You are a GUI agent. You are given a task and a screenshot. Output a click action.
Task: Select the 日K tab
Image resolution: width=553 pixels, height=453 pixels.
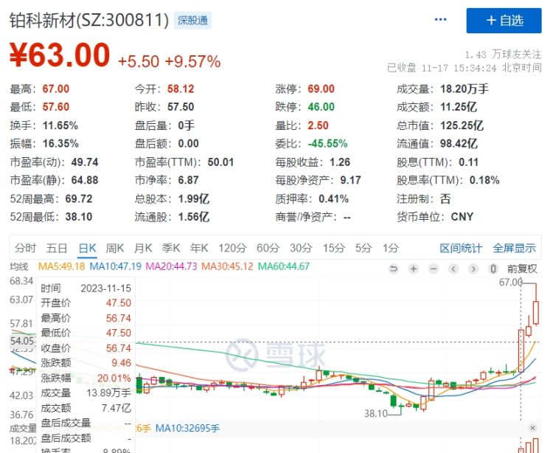point(87,248)
